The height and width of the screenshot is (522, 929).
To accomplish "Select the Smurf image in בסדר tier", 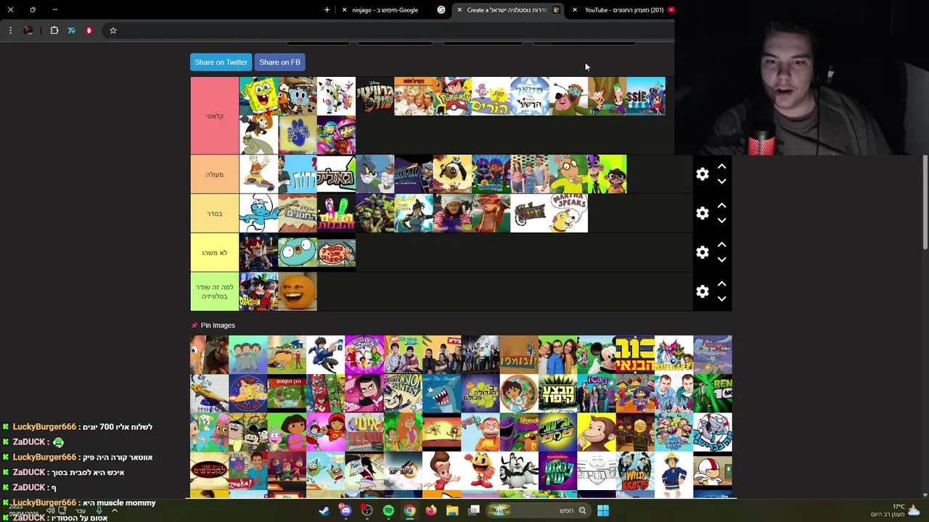I will (258, 213).
